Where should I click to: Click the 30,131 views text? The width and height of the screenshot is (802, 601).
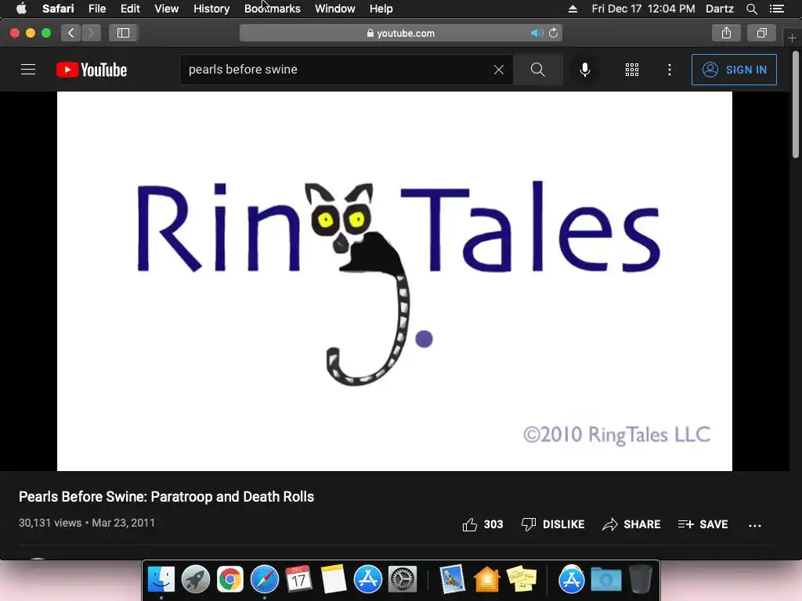(x=50, y=523)
